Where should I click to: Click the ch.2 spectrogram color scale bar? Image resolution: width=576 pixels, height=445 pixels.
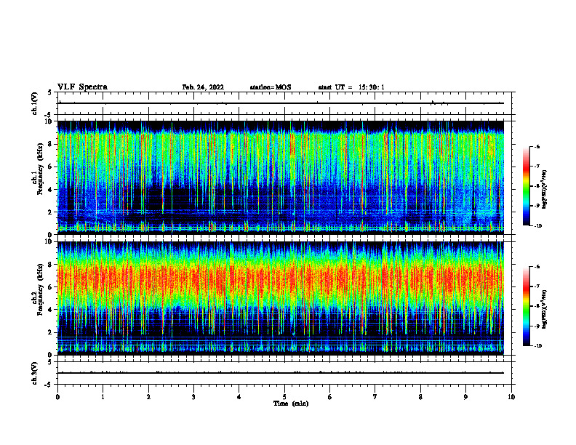pyautogui.click(x=526, y=306)
